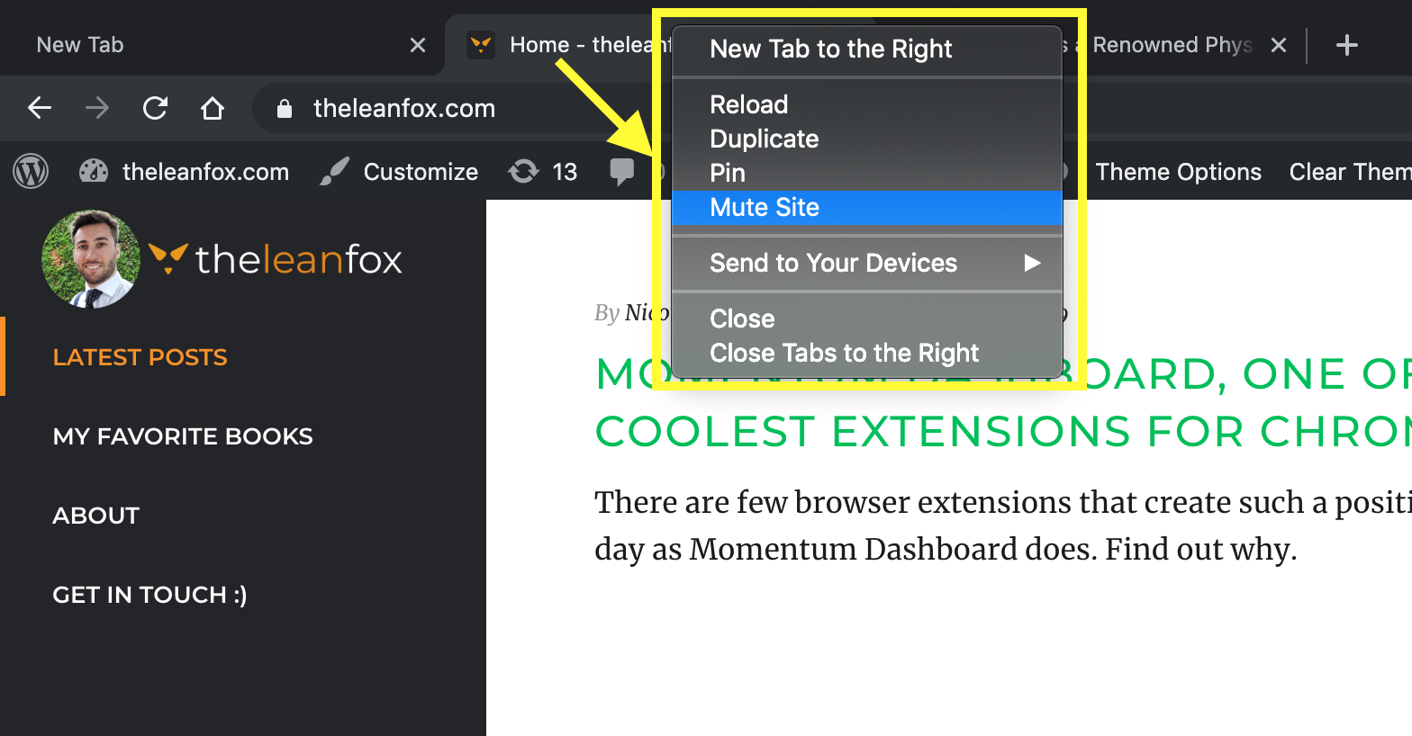Click the reload page icon
The image size is (1412, 736).
[x=155, y=109]
